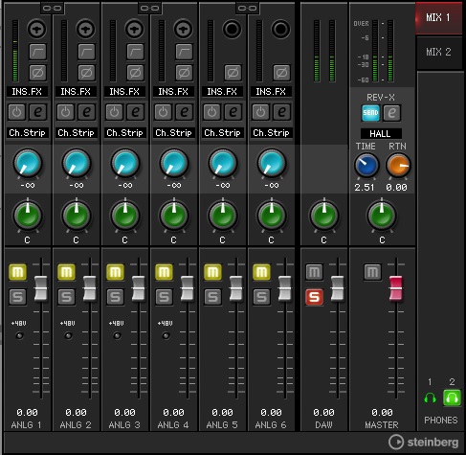Select Phones 1 headphone output

coord(430,398)
